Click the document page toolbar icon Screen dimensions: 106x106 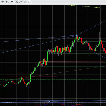pyautogui.click(x=7, y=2)
